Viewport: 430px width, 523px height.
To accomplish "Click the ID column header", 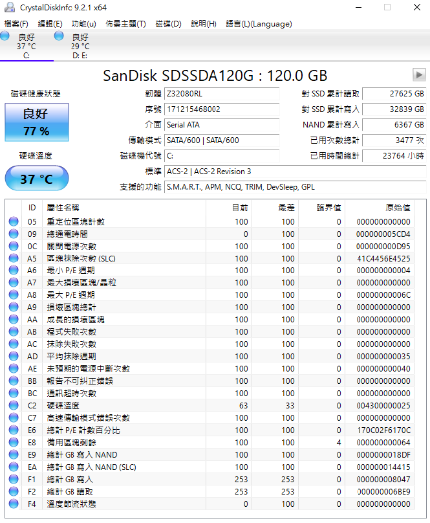I will [x=32, y=208].
